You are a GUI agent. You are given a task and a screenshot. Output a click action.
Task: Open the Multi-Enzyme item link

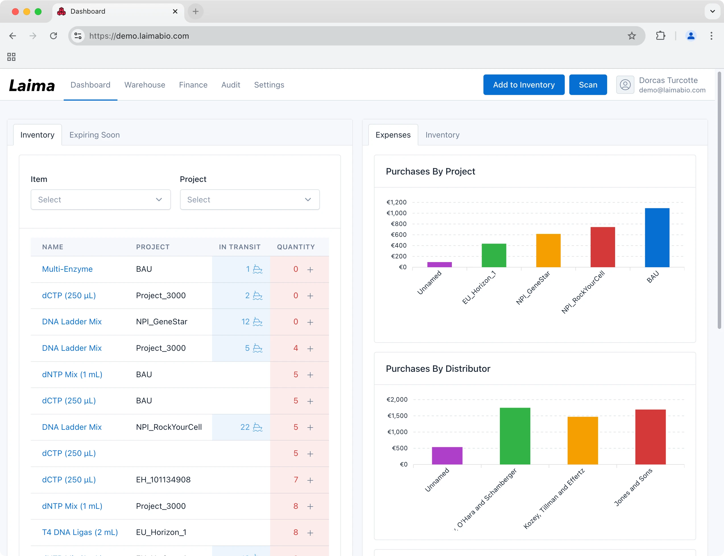point(67,269)
